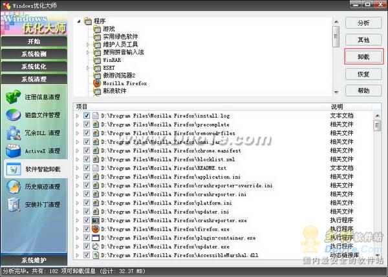Click the 游戏 folder icon
Screen dimensions: 388x277
[97, 29]
